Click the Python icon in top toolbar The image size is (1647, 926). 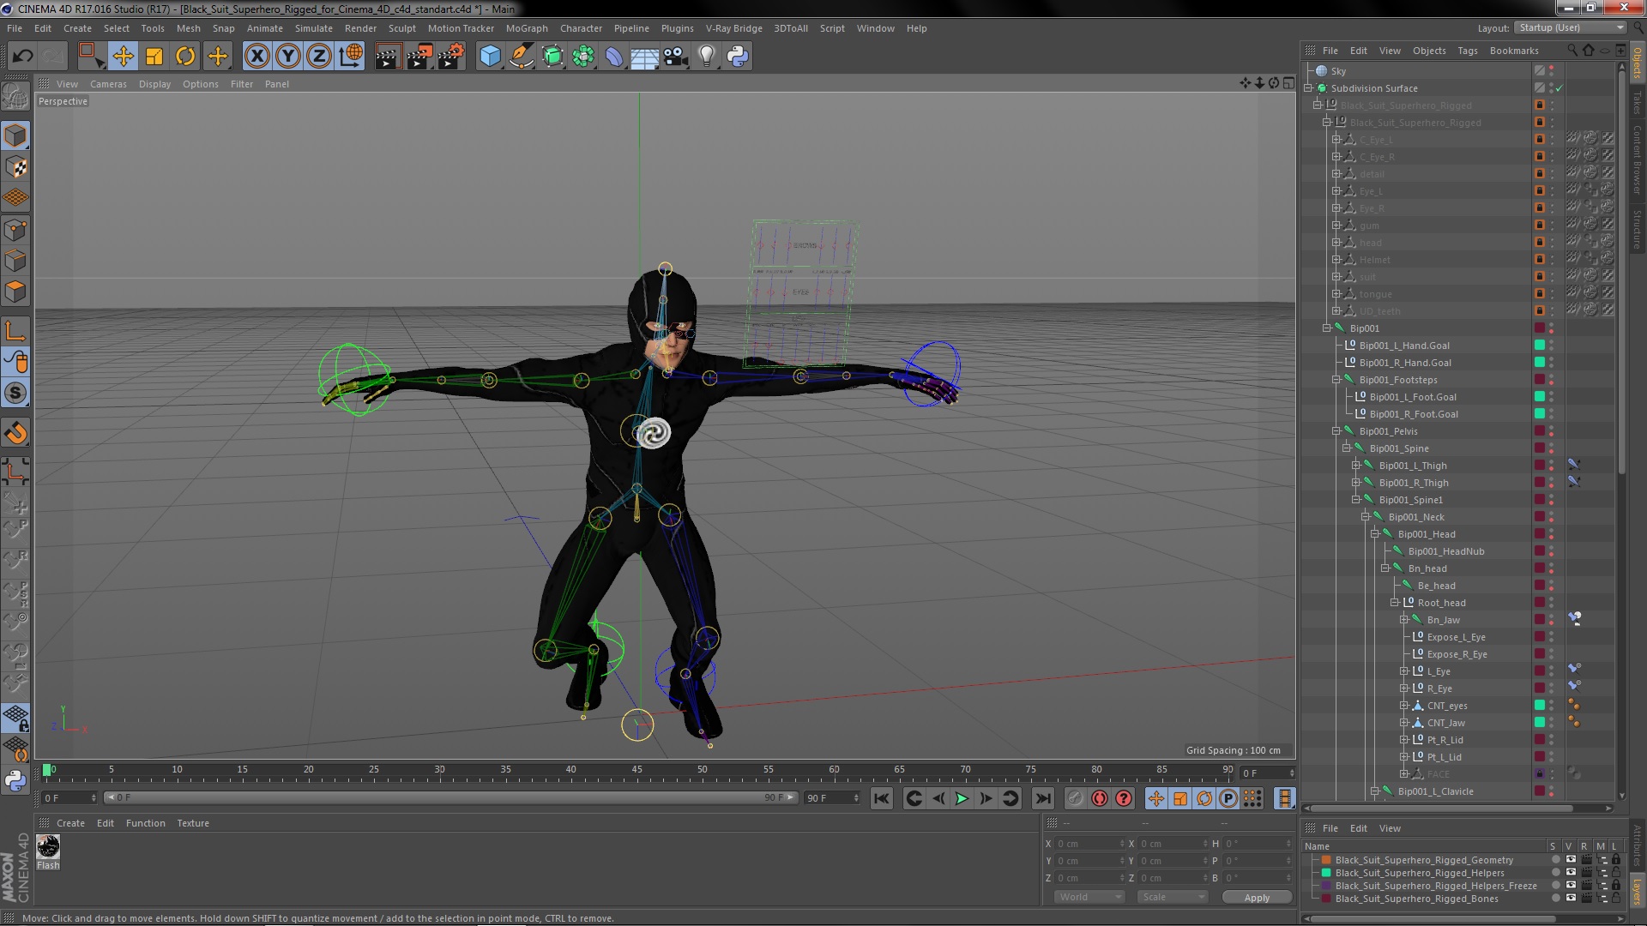click(738, 57)
